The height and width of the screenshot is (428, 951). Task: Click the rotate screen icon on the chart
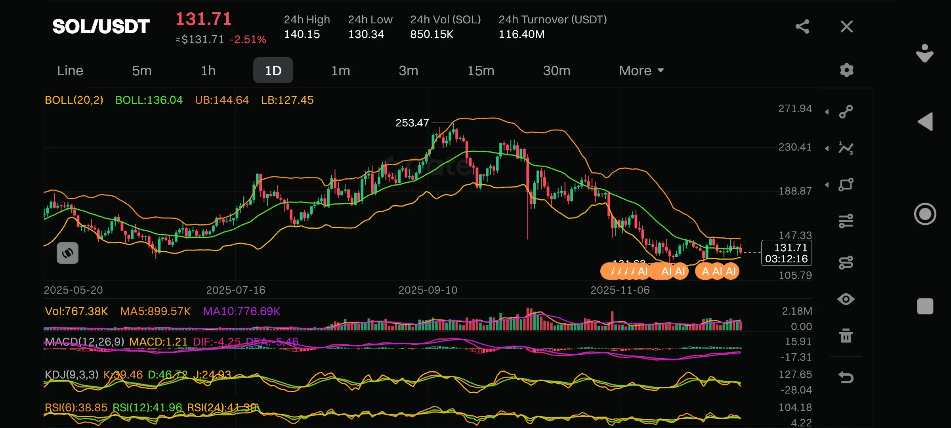tap(67, 253)
